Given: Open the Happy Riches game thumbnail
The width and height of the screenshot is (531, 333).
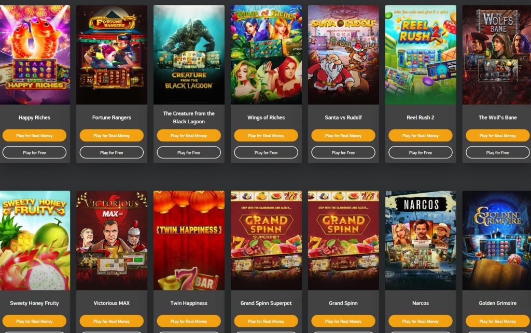Looking at the screenshot, I should (x=35, y=55).
